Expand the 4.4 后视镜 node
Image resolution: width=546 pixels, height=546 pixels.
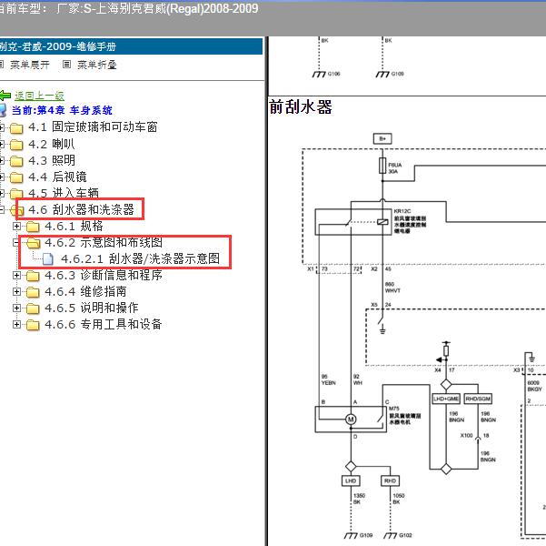(x=2, y=177)
